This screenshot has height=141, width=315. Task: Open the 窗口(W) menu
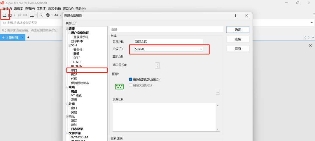68,9
